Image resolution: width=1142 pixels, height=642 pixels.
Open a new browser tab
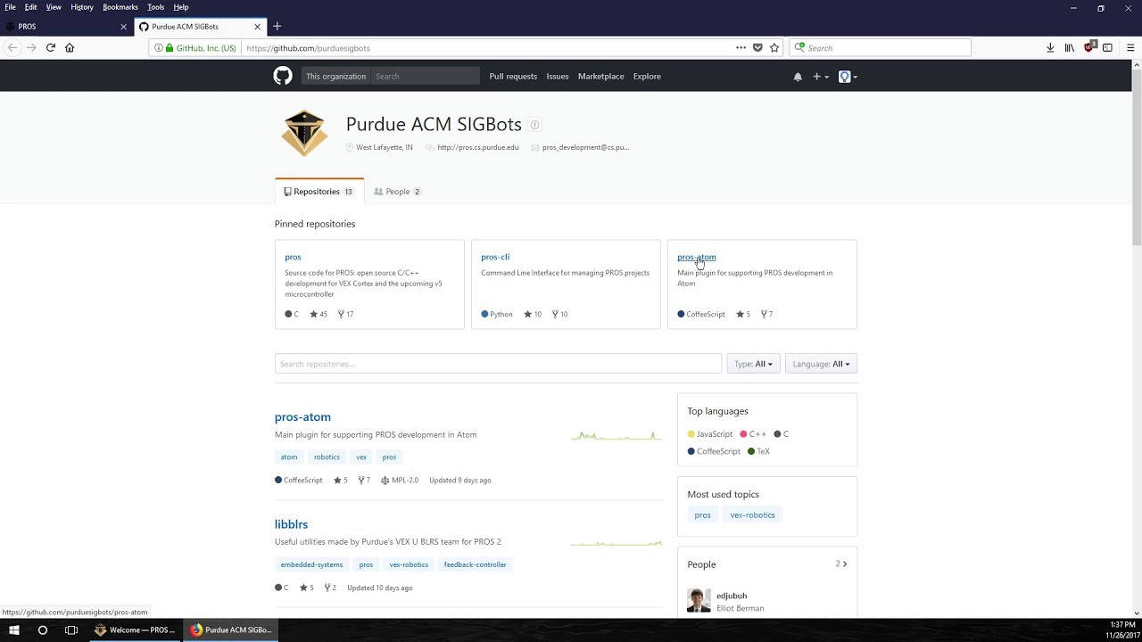coord(277,27)
